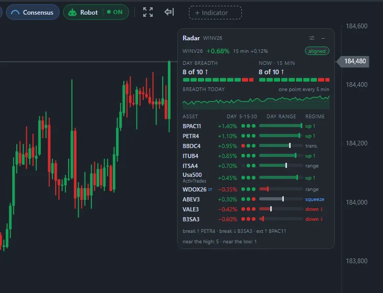Click VALE3 day range bar

point(281,209)
